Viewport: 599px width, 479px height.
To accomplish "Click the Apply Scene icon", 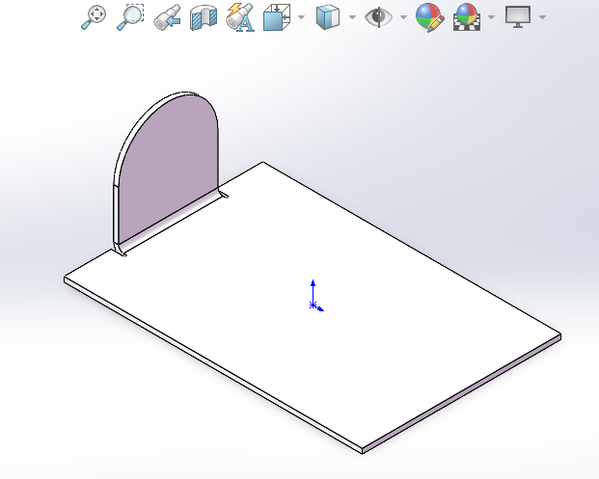I will (x=467, y=17).
